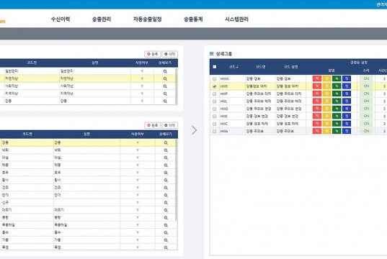Image resolution: width=387 pixels, height=259 pixels.
Task: Check the HWG row checkbox
Action: tap(215, 109)
